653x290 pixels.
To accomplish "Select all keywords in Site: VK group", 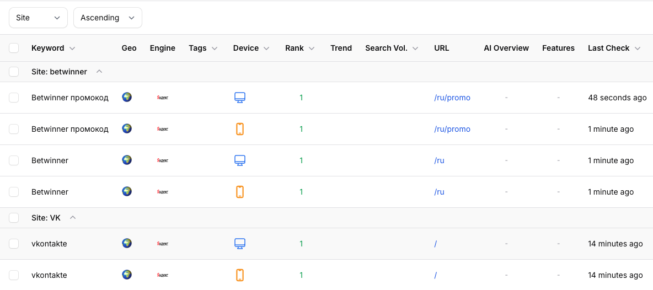I will click(x=14, y=218).
